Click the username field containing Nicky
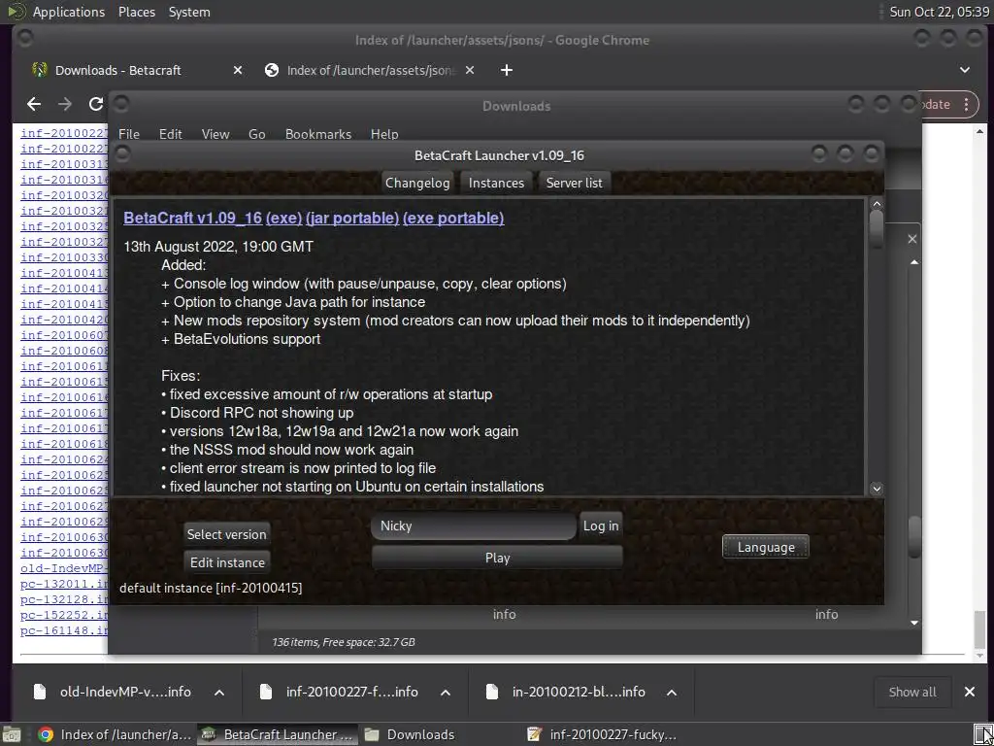This screenshot has width=994, height=746. 474,526
